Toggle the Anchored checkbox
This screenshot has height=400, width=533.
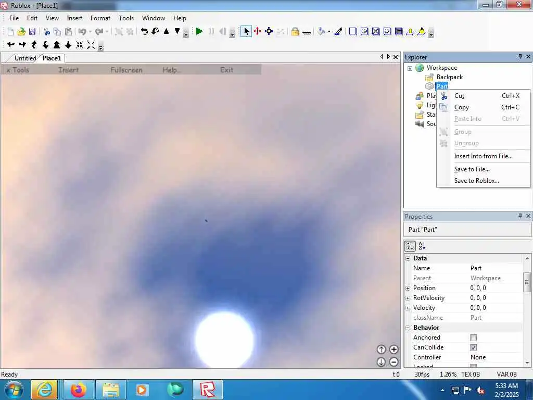click(x=473, y=337)
